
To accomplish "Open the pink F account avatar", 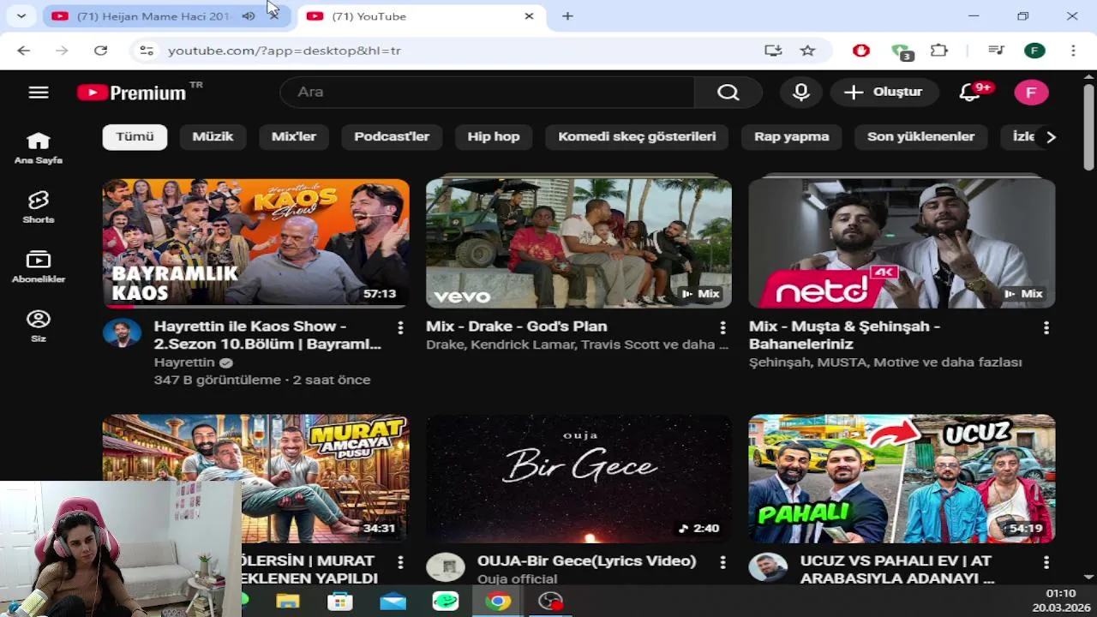I will [x=1031, y=93].
